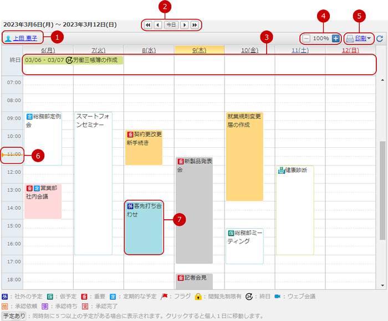Open the 印刷 print dropdown

click(363, 38)
